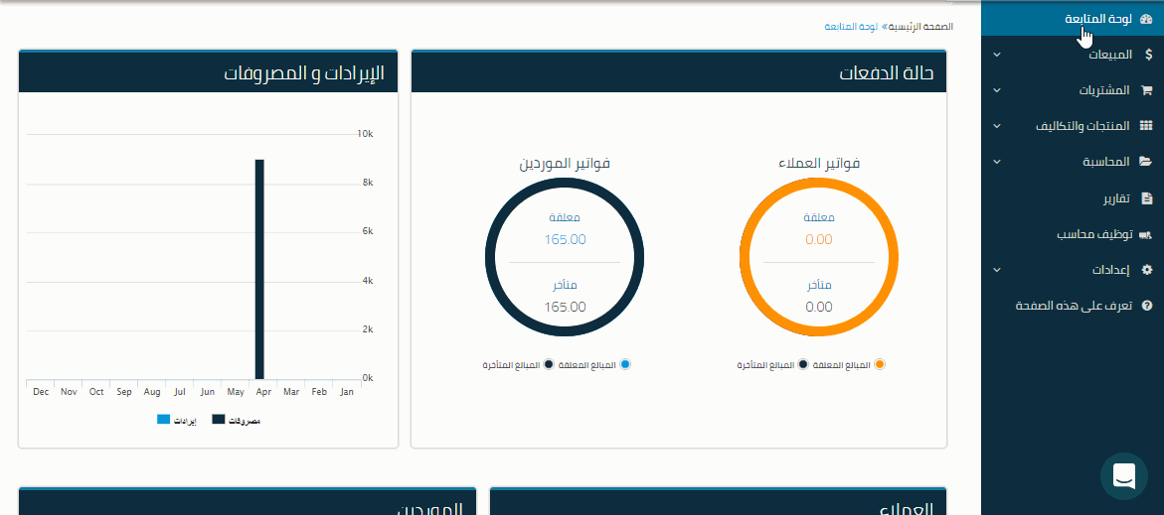
Task: Click the April expenses bar in chart
Action: (x=259, y=269)
